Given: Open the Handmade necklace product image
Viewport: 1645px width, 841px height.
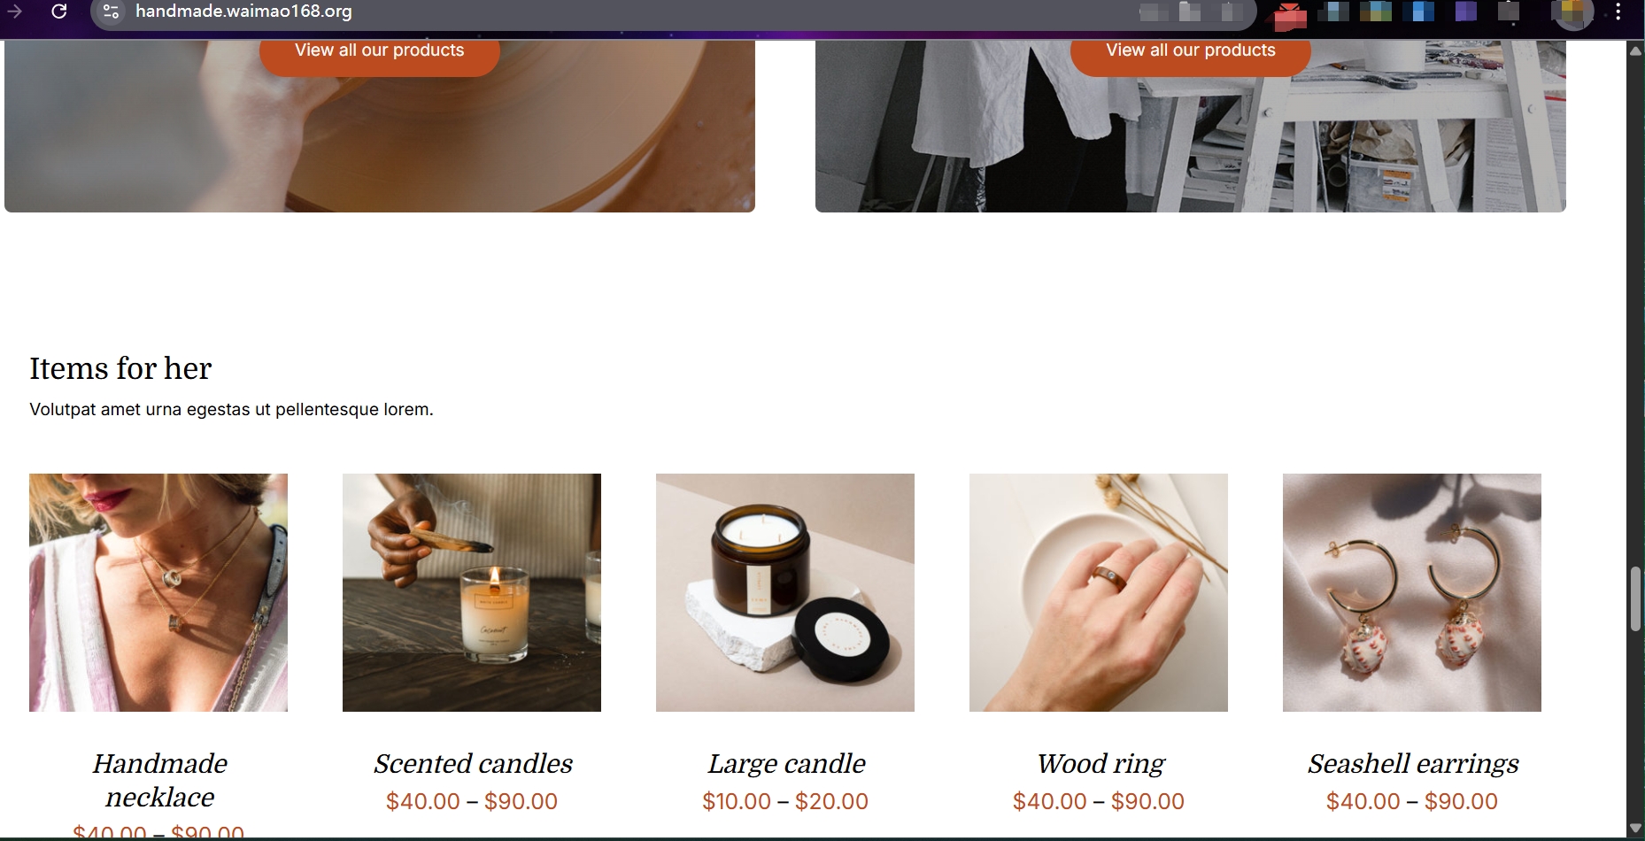Looking at the screenshot, I should tap(158, 592).
